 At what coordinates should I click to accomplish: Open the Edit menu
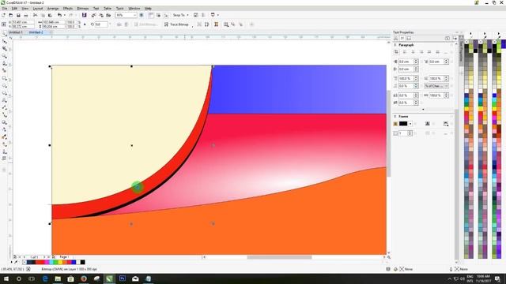14,9
